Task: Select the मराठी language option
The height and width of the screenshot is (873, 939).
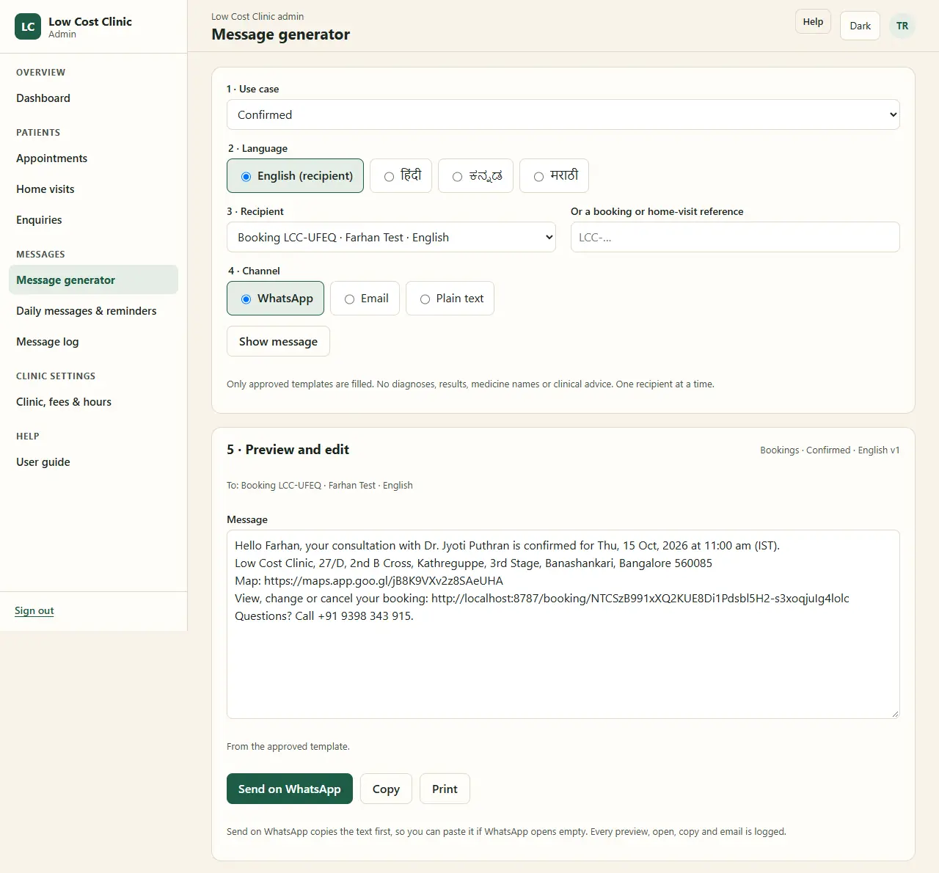Action: click(x=554, y=176)
